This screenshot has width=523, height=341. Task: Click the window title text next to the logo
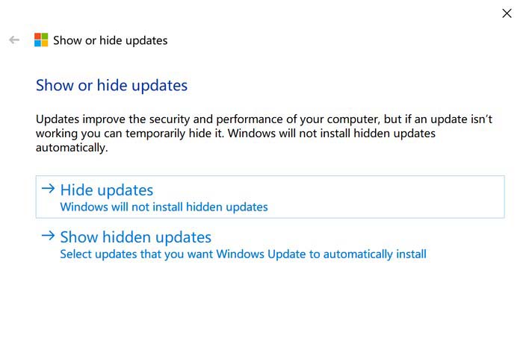coord(111,40)
